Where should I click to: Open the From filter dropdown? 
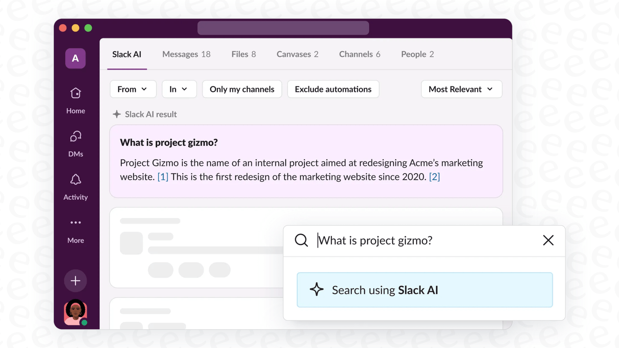pyautogui.click(x=133, y=89)
